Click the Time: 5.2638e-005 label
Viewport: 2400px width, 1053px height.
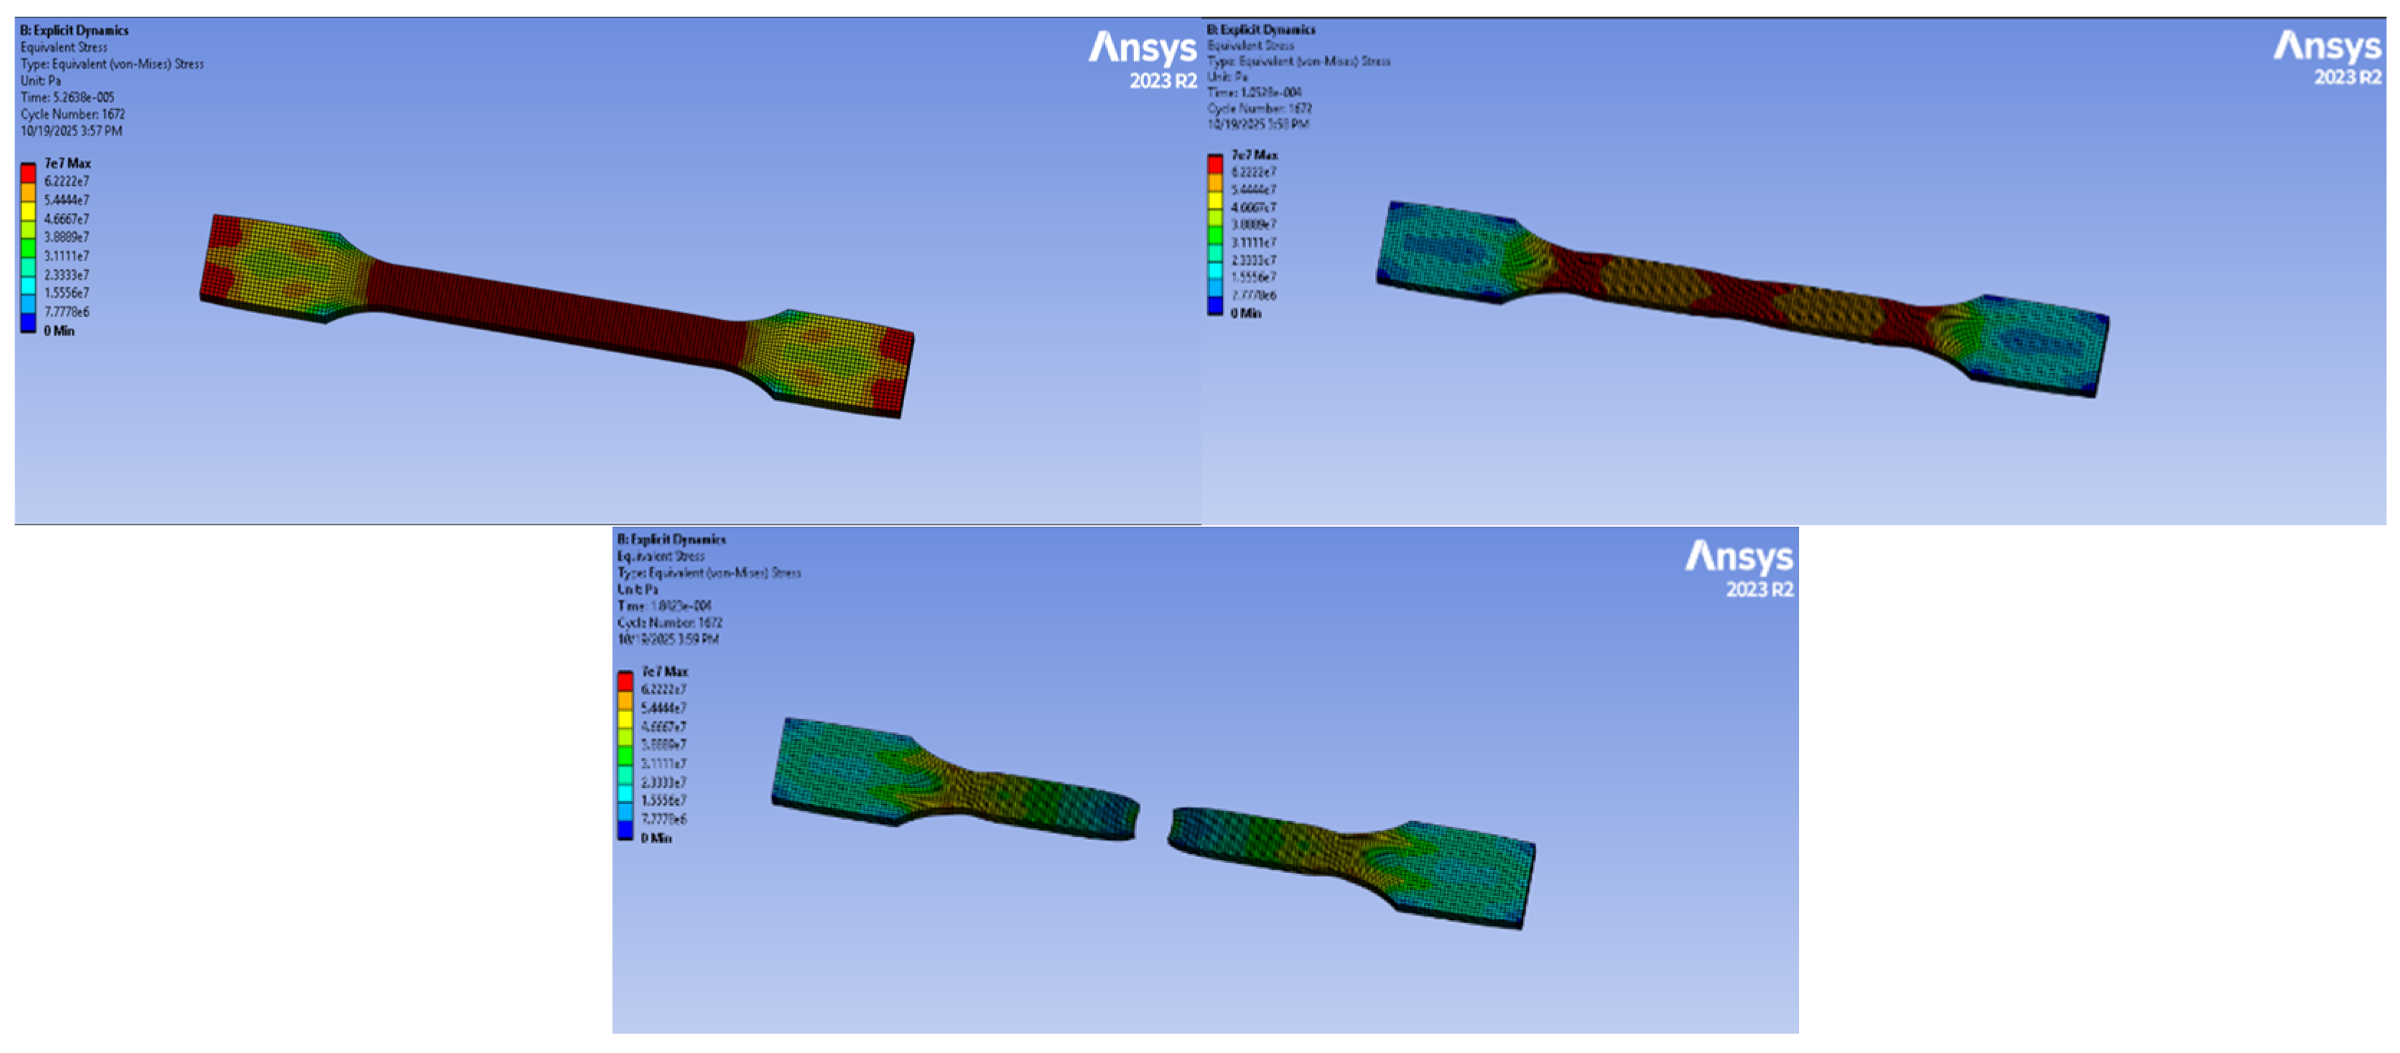[67, 98]
